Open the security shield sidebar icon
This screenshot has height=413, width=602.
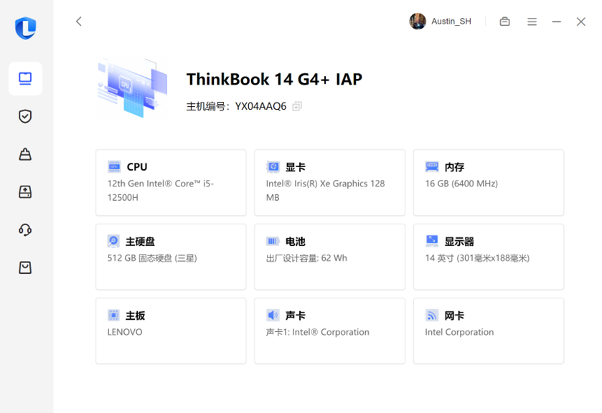point(25,116)
